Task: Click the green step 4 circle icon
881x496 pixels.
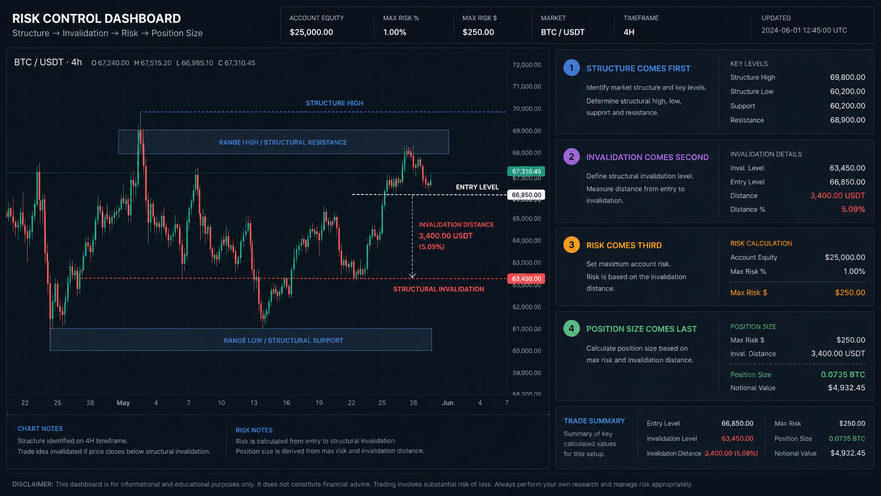Action: tap(571, 328)
